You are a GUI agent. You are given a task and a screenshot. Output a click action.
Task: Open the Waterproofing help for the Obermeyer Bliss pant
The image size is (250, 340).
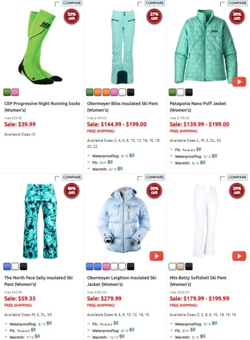tap(132, 155)
